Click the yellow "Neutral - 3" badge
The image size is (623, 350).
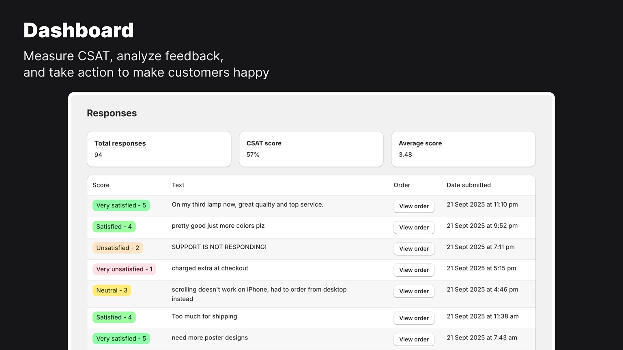(112, 290)
